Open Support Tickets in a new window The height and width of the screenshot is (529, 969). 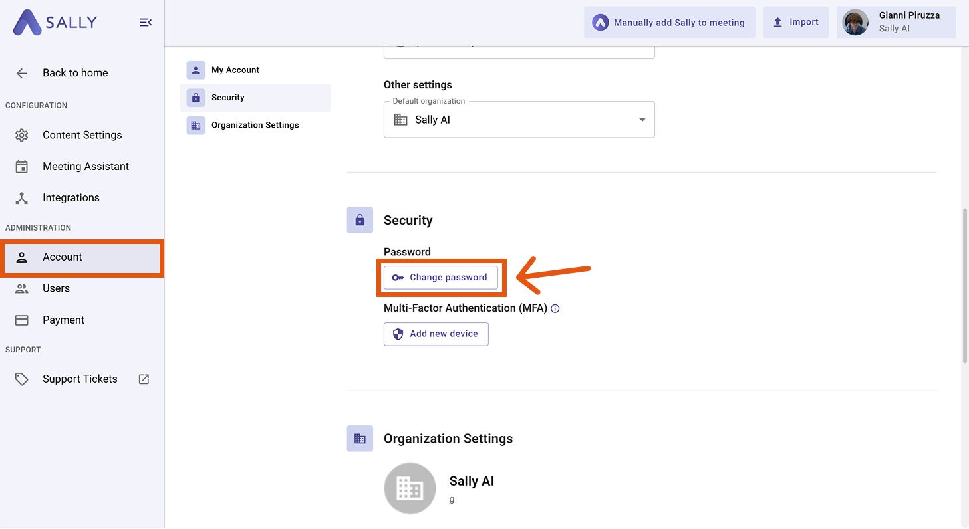pyautogui.click(x=80, y=379)
